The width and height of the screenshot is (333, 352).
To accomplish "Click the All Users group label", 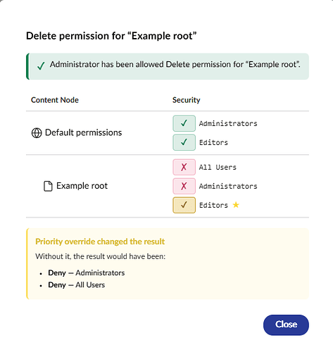I will (x=218, y=167).
